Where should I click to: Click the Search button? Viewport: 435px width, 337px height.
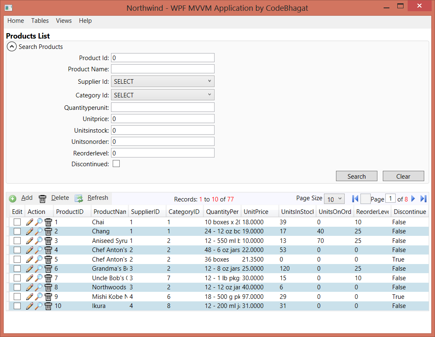tap(356, 176)
